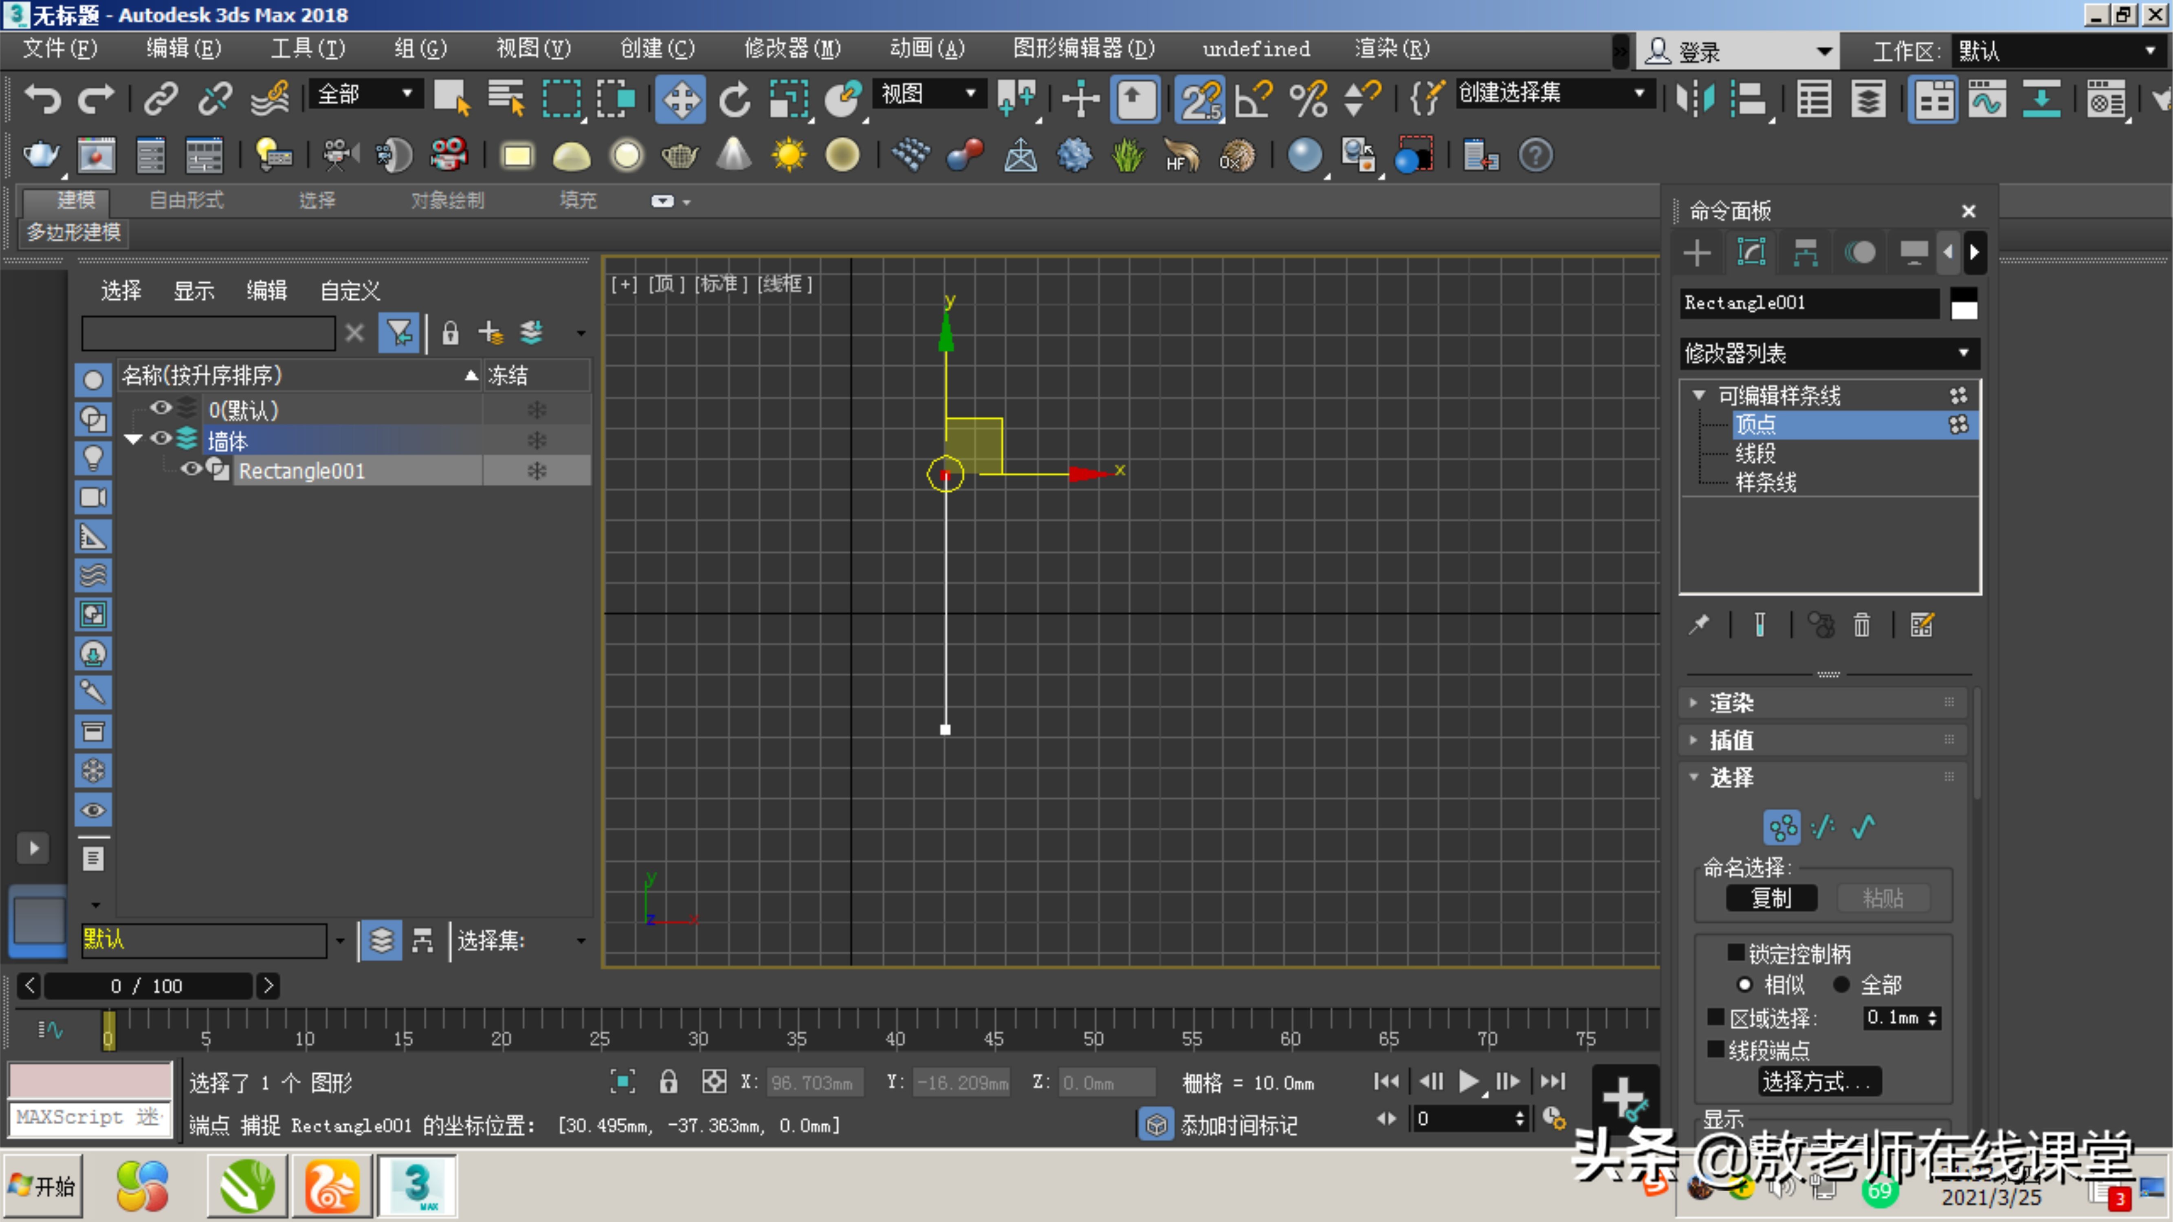
Task: Click the object color swatch beside Rectangle001
Action: [x=1964, y=303]
